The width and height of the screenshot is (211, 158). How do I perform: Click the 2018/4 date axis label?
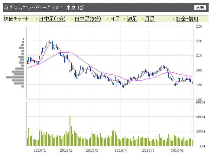tap(121, 150)
